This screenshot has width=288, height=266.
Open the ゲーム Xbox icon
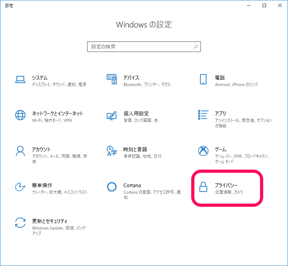[x=203, y=151]
